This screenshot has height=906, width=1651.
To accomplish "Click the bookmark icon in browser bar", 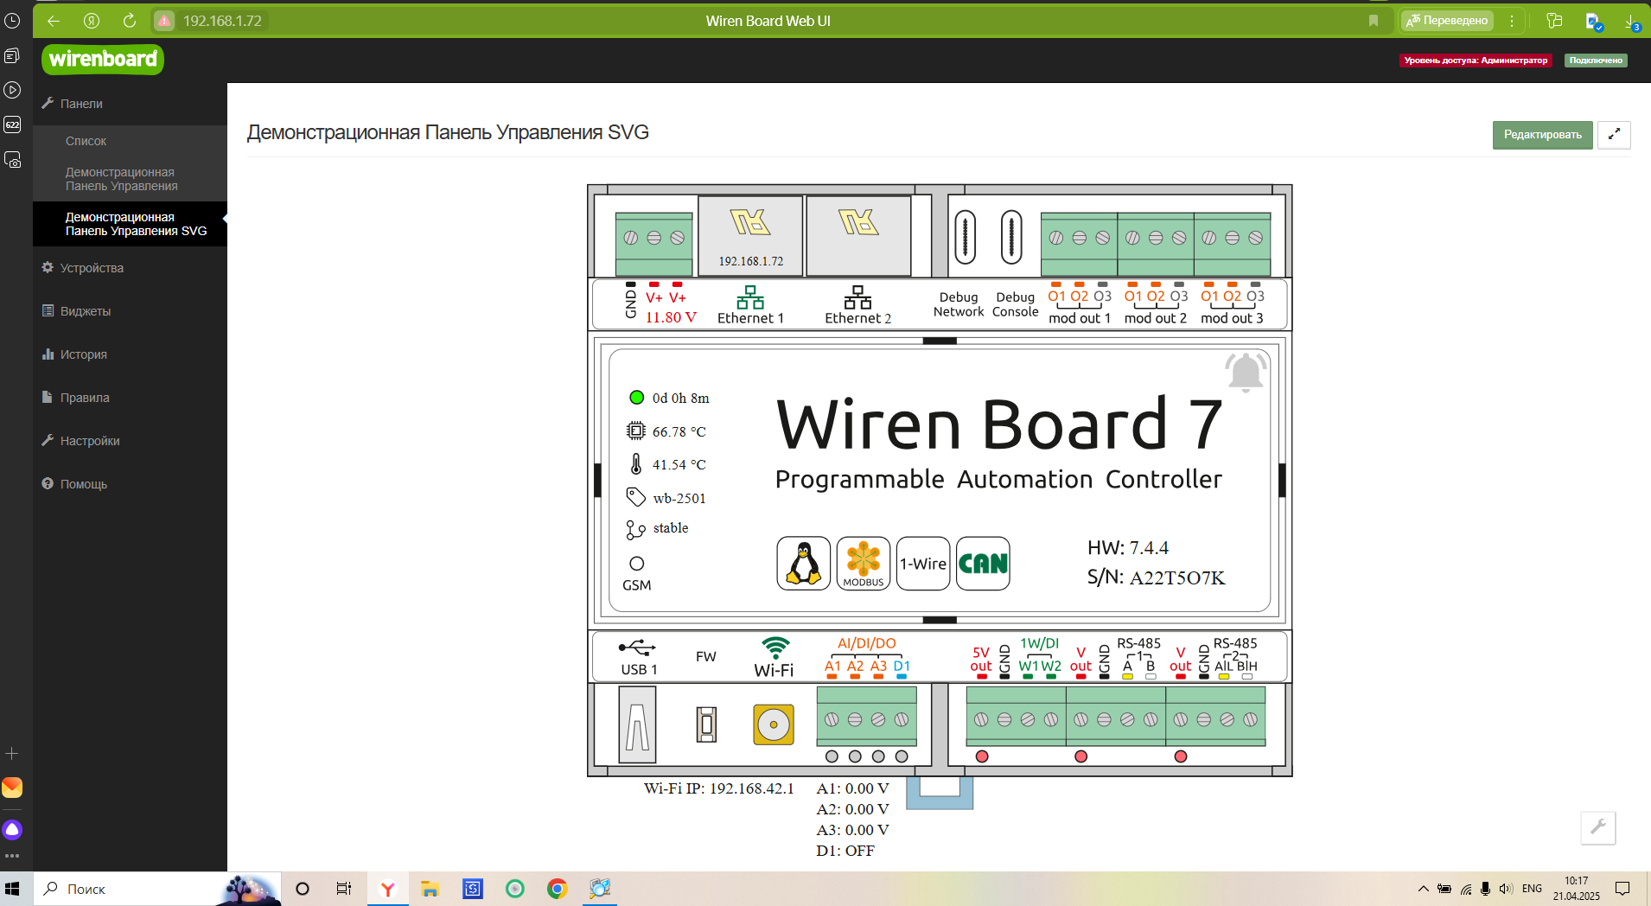I will point(1374,21).
